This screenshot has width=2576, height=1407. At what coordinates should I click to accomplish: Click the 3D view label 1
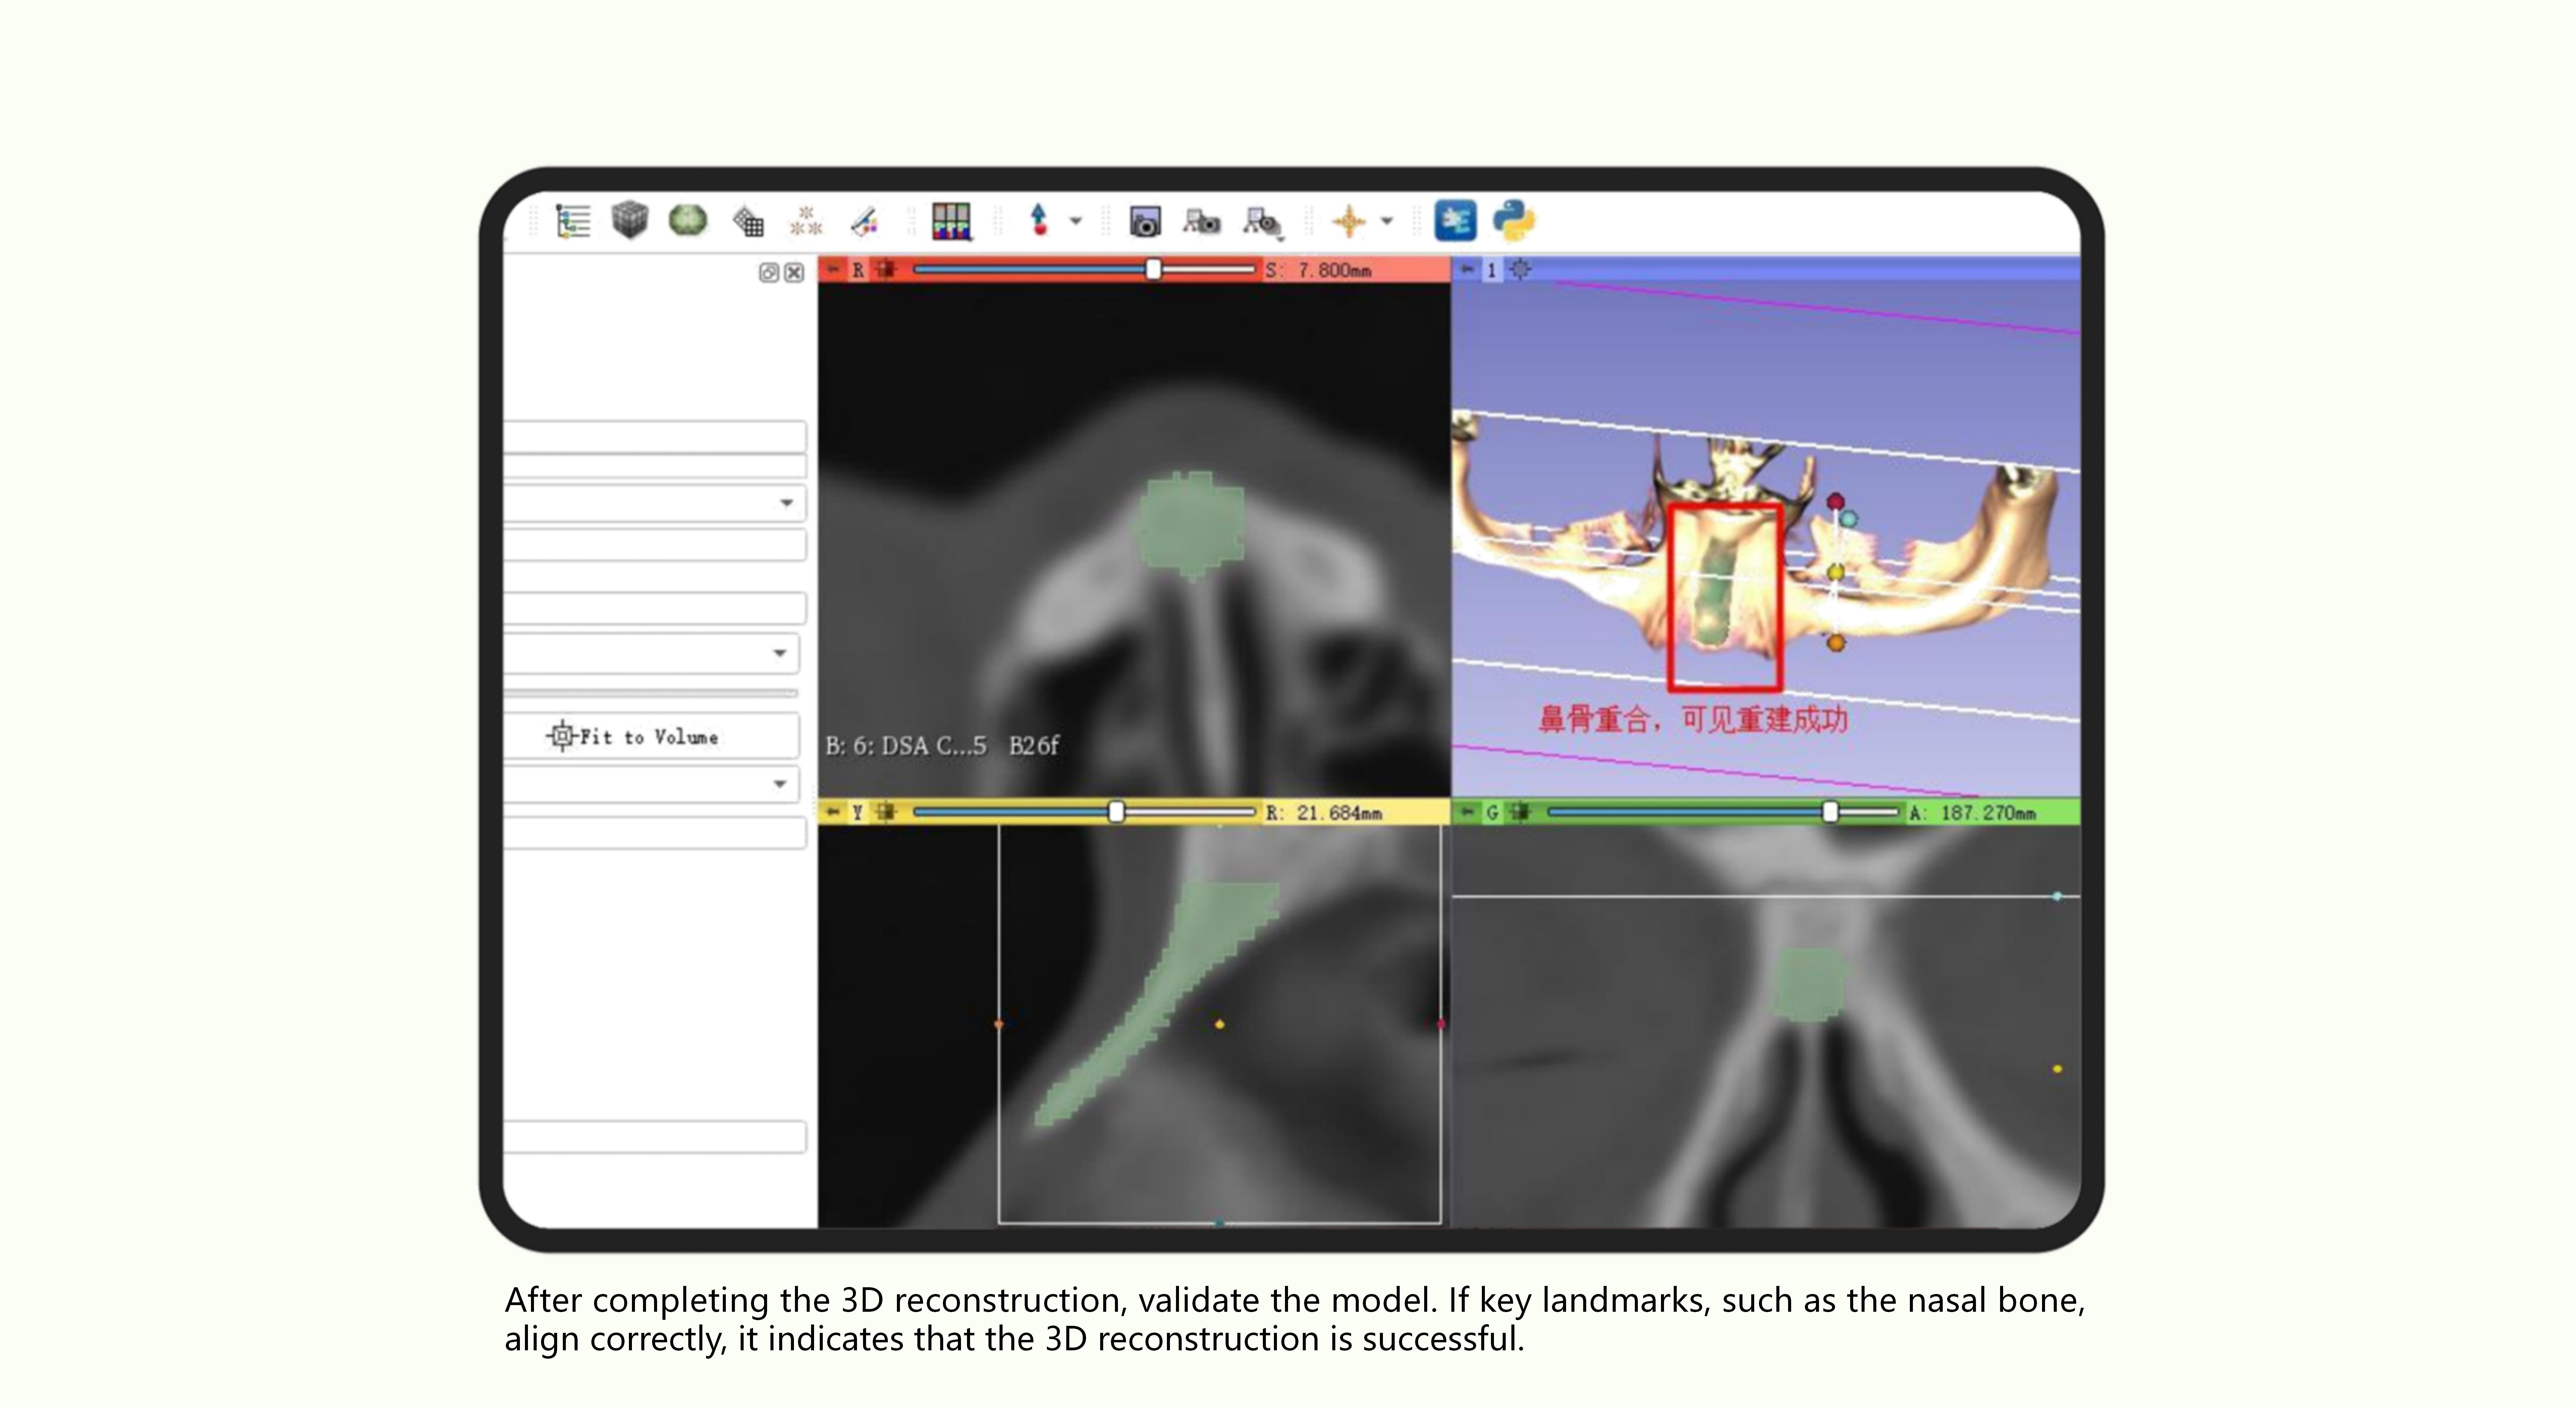pos(1491,270)
